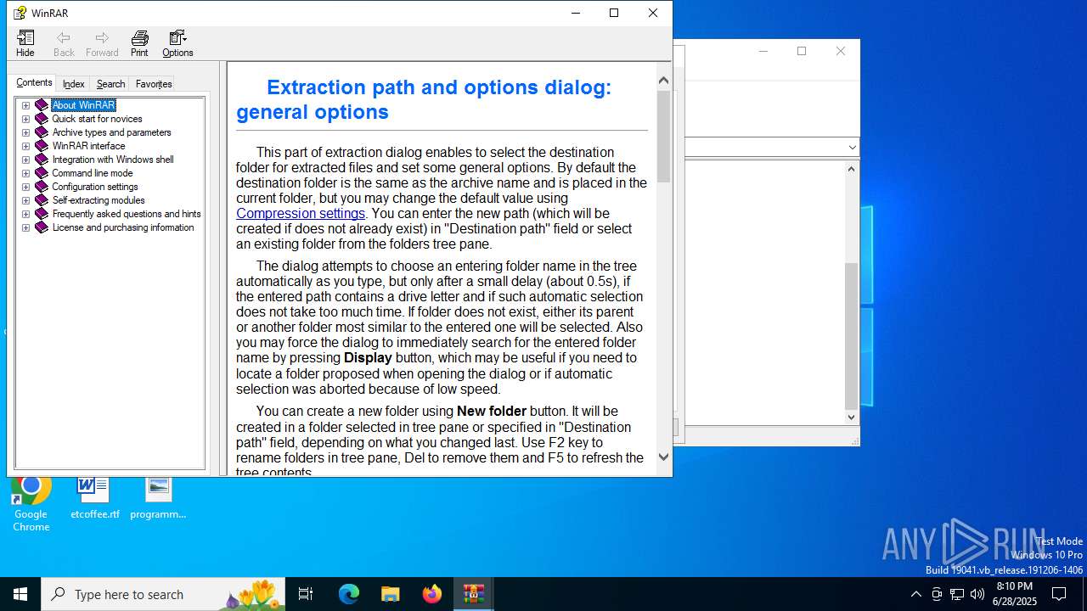The image size is (1087, 611).
Task: Select the programm... desktop image file
Action: coord(158,498)
